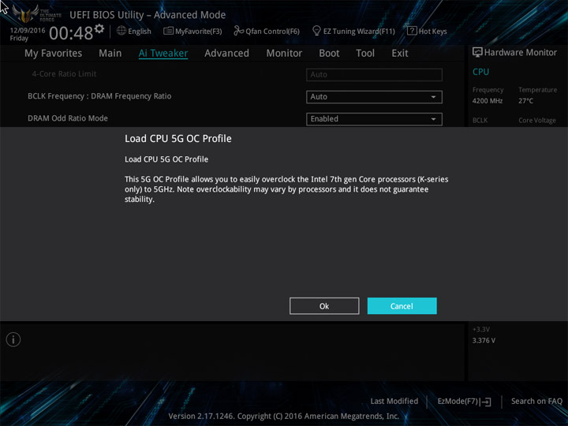Click the CPU heading in Hardware Monitor
This screenshot has height=426, width=568.
[480, 72]
